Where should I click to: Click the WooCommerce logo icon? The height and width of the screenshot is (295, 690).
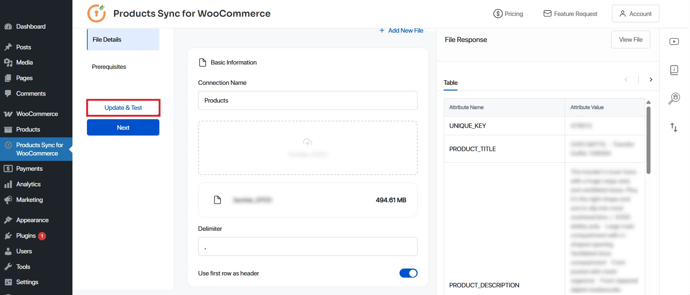tap(8, 114)
